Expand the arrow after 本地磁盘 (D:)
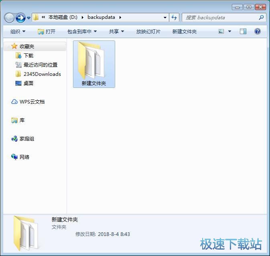The image size is (270, 256). pyautogui.click(x=83, y=17)
